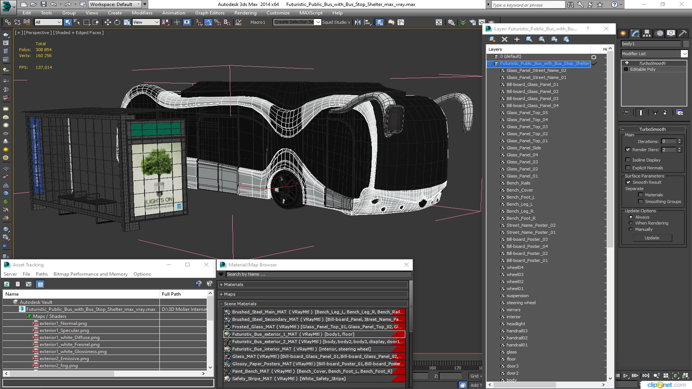This screenshot has width=692, height=389.
Task: Open the MAXScript menu
Action: [x=311, y=13]
